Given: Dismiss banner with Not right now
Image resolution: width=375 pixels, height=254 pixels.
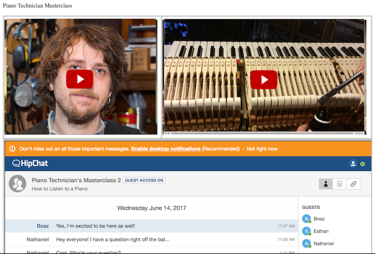Looking at the screenshot, I should coord(262,149).
